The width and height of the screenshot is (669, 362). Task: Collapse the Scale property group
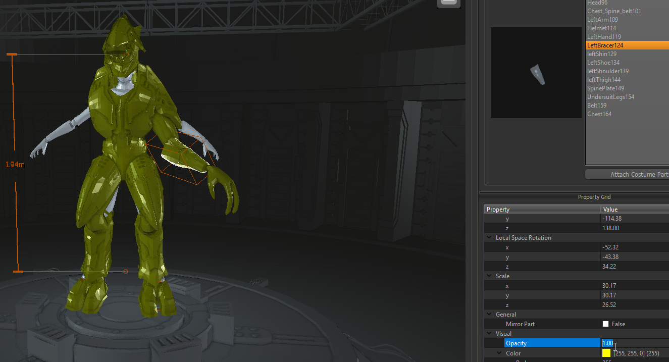point(489,276)
